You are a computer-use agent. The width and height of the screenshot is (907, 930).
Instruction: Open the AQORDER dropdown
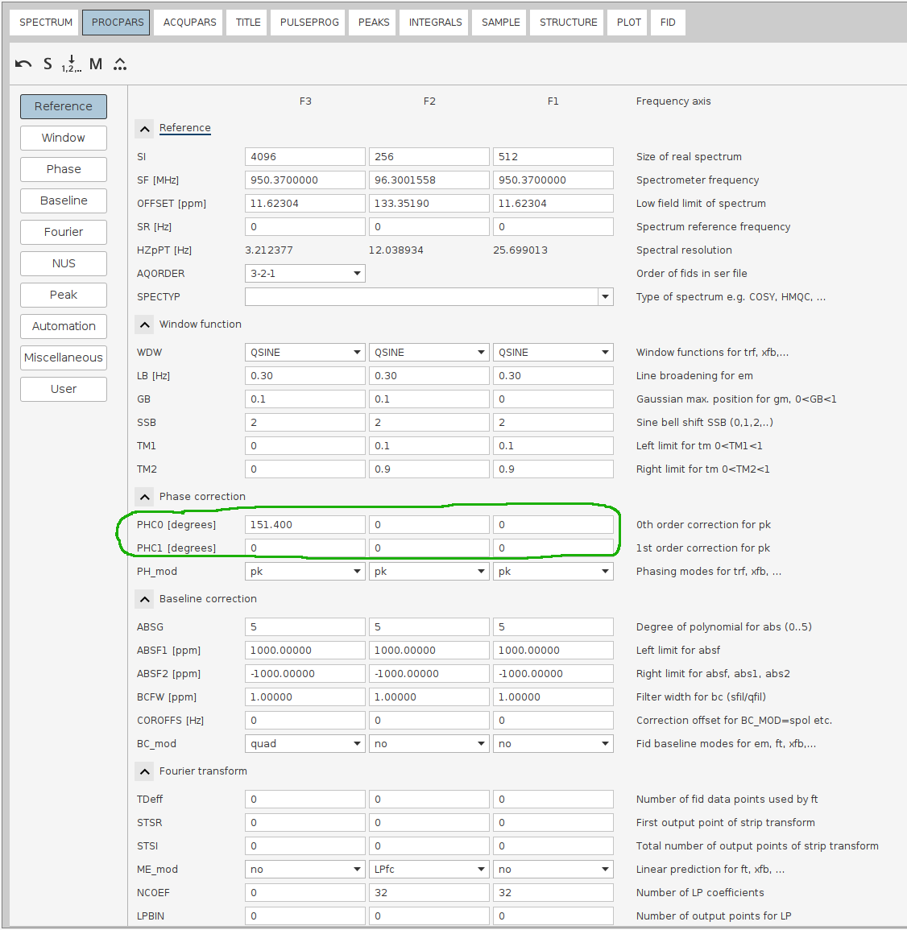pyautogui.click(x=357, y=273)
